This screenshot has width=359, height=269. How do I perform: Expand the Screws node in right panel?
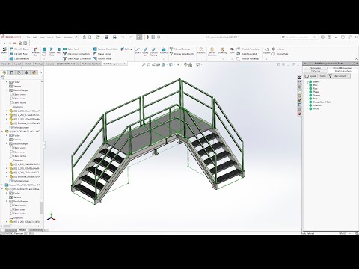point(307,95)
